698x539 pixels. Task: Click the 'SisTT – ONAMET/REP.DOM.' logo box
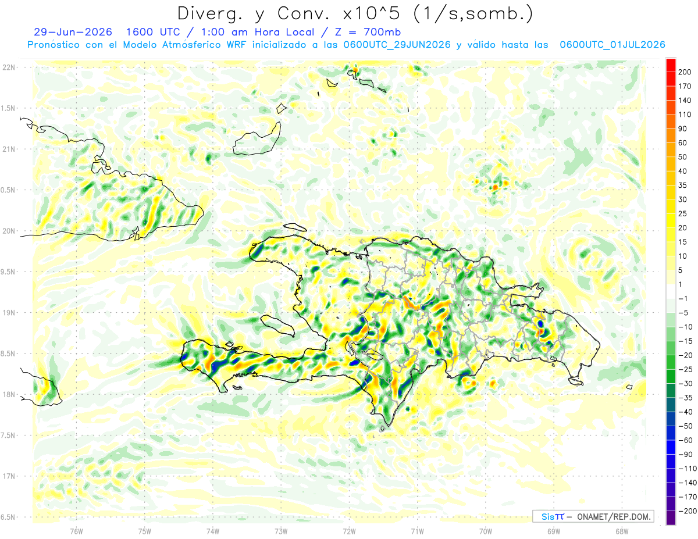tap(593, 516)
